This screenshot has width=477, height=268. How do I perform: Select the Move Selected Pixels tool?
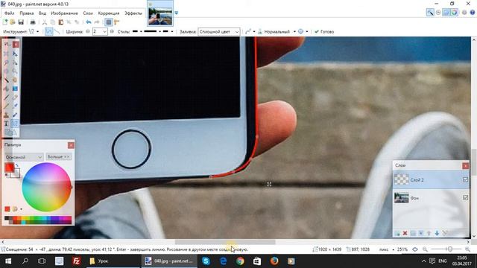pos(15,54)
